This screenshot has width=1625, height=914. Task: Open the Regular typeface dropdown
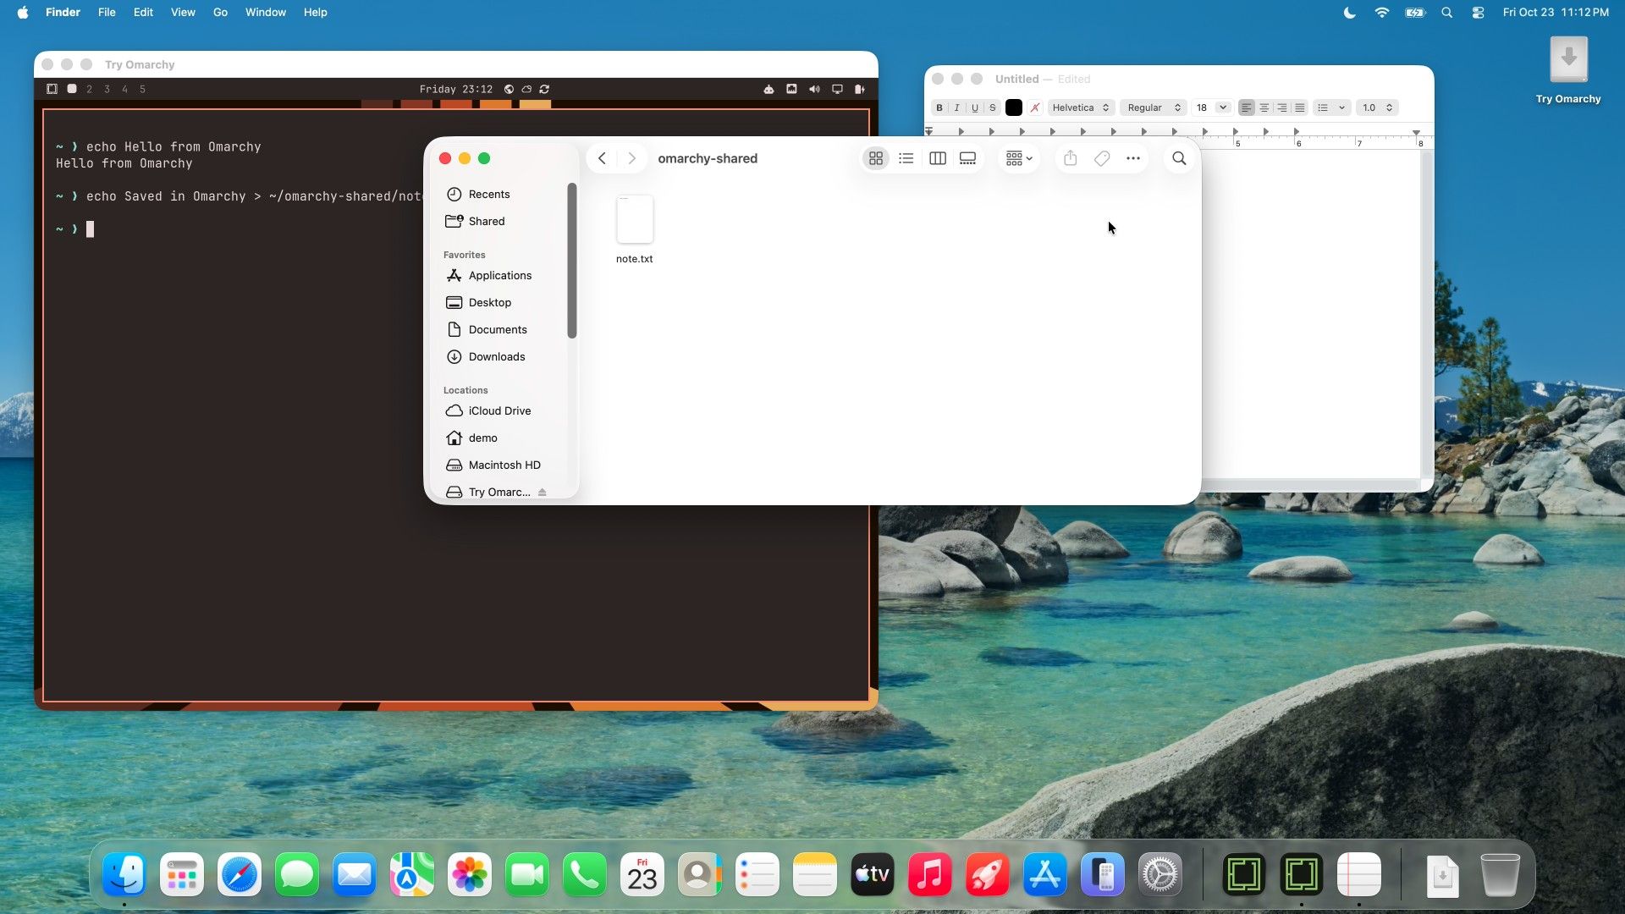click(1153, 107)
